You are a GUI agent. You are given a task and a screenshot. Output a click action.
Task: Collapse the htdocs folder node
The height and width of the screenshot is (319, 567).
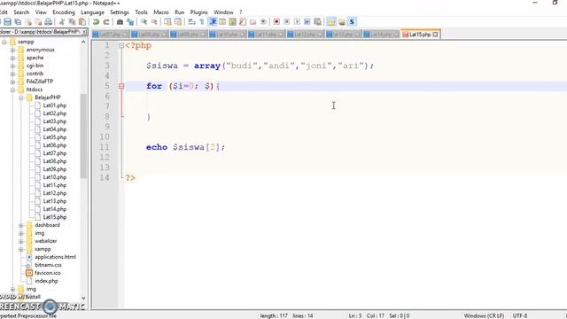pos(12,89)
